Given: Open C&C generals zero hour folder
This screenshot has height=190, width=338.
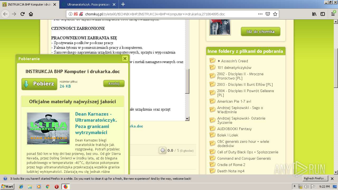Looking at the screenshot, I should click(243, 144).
